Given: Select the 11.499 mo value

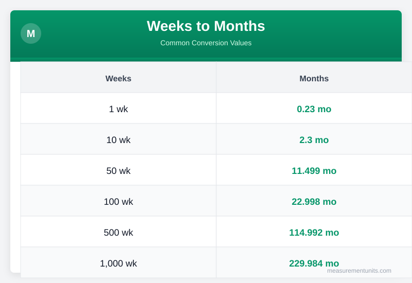Looking at the screenshot, I should pyautogui.click(x=314, y=171).
